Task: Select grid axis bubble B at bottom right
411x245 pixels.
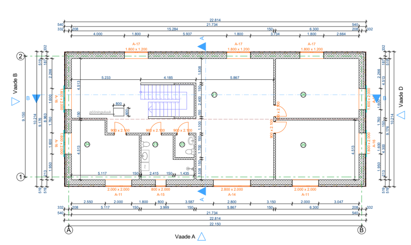Action: [361, 230]
